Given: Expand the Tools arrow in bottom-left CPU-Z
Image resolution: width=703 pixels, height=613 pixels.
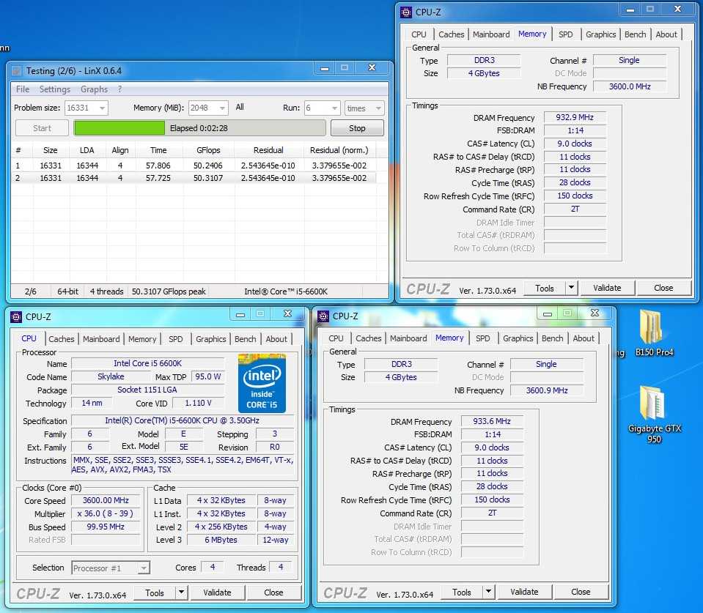Looking at the screenshot, I should pyautogui.click(x=181, y=592).
